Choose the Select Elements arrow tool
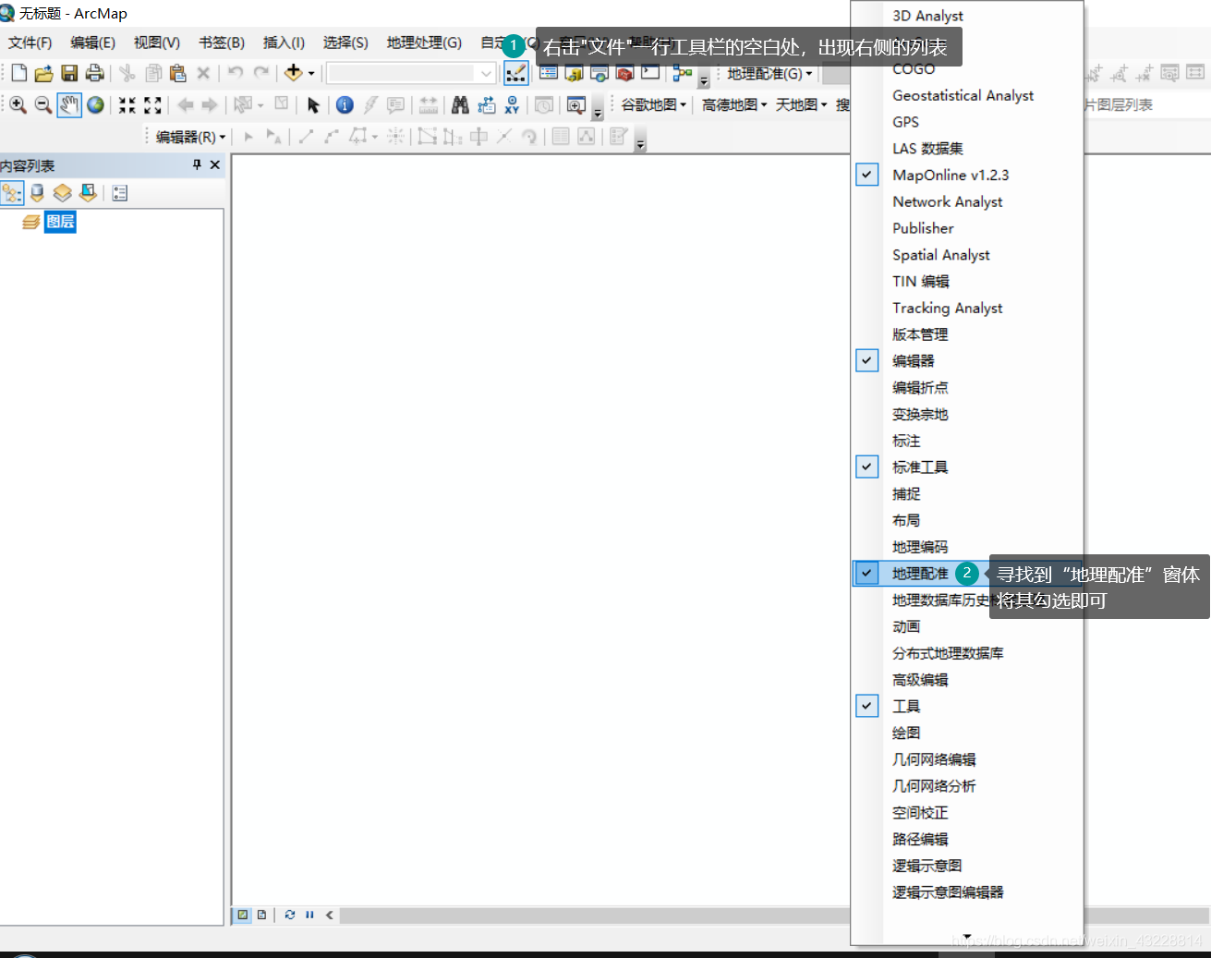Image resolution: width=1211 pixels, height=958 pixels. click(x=313, y=105)
